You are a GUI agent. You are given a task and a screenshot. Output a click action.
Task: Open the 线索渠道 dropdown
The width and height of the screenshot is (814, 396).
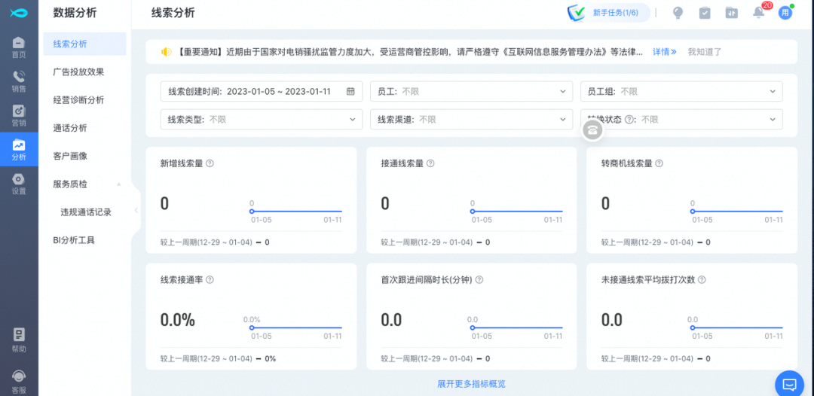(x=471, y=119)
